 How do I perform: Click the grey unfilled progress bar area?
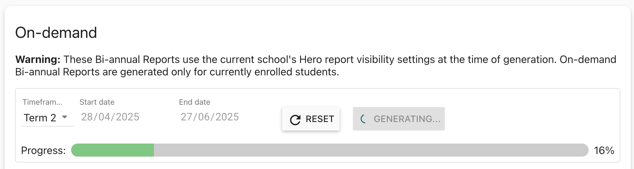coord(370,150)
